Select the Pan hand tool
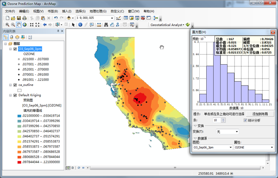The width and height of the screenshot is (278, 178). pos(19,25)
